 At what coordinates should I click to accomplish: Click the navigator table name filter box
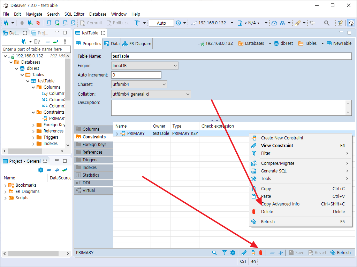click(x=36, y=49)
